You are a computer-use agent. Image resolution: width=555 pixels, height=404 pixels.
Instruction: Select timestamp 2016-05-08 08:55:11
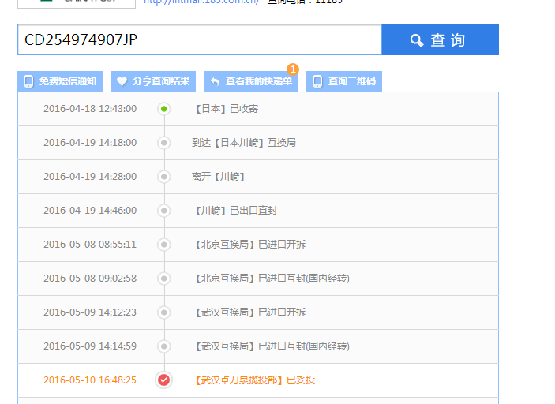click(x=90, y=245)
